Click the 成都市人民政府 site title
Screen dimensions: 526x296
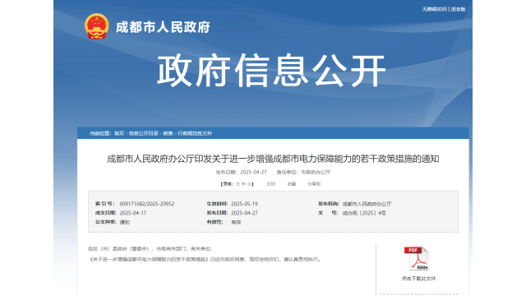click(x=163, y=27)
